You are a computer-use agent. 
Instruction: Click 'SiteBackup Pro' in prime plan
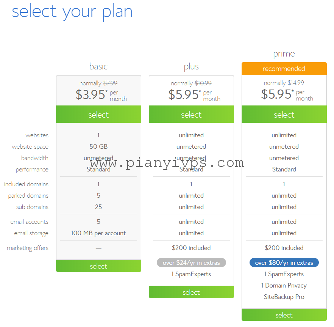point(284,297)
